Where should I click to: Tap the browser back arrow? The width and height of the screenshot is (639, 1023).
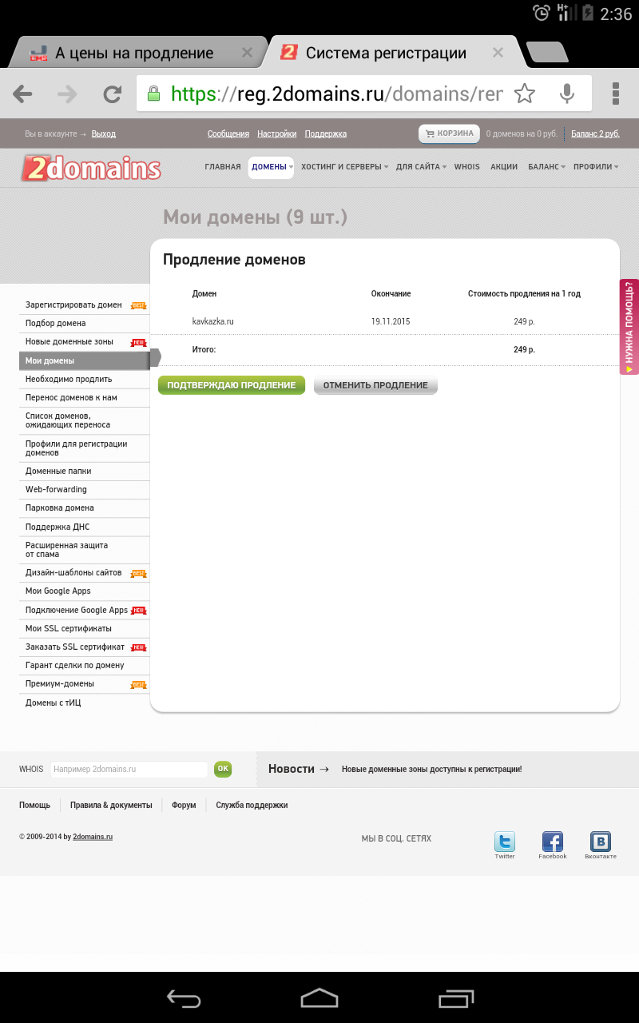(x=22, y=94)
